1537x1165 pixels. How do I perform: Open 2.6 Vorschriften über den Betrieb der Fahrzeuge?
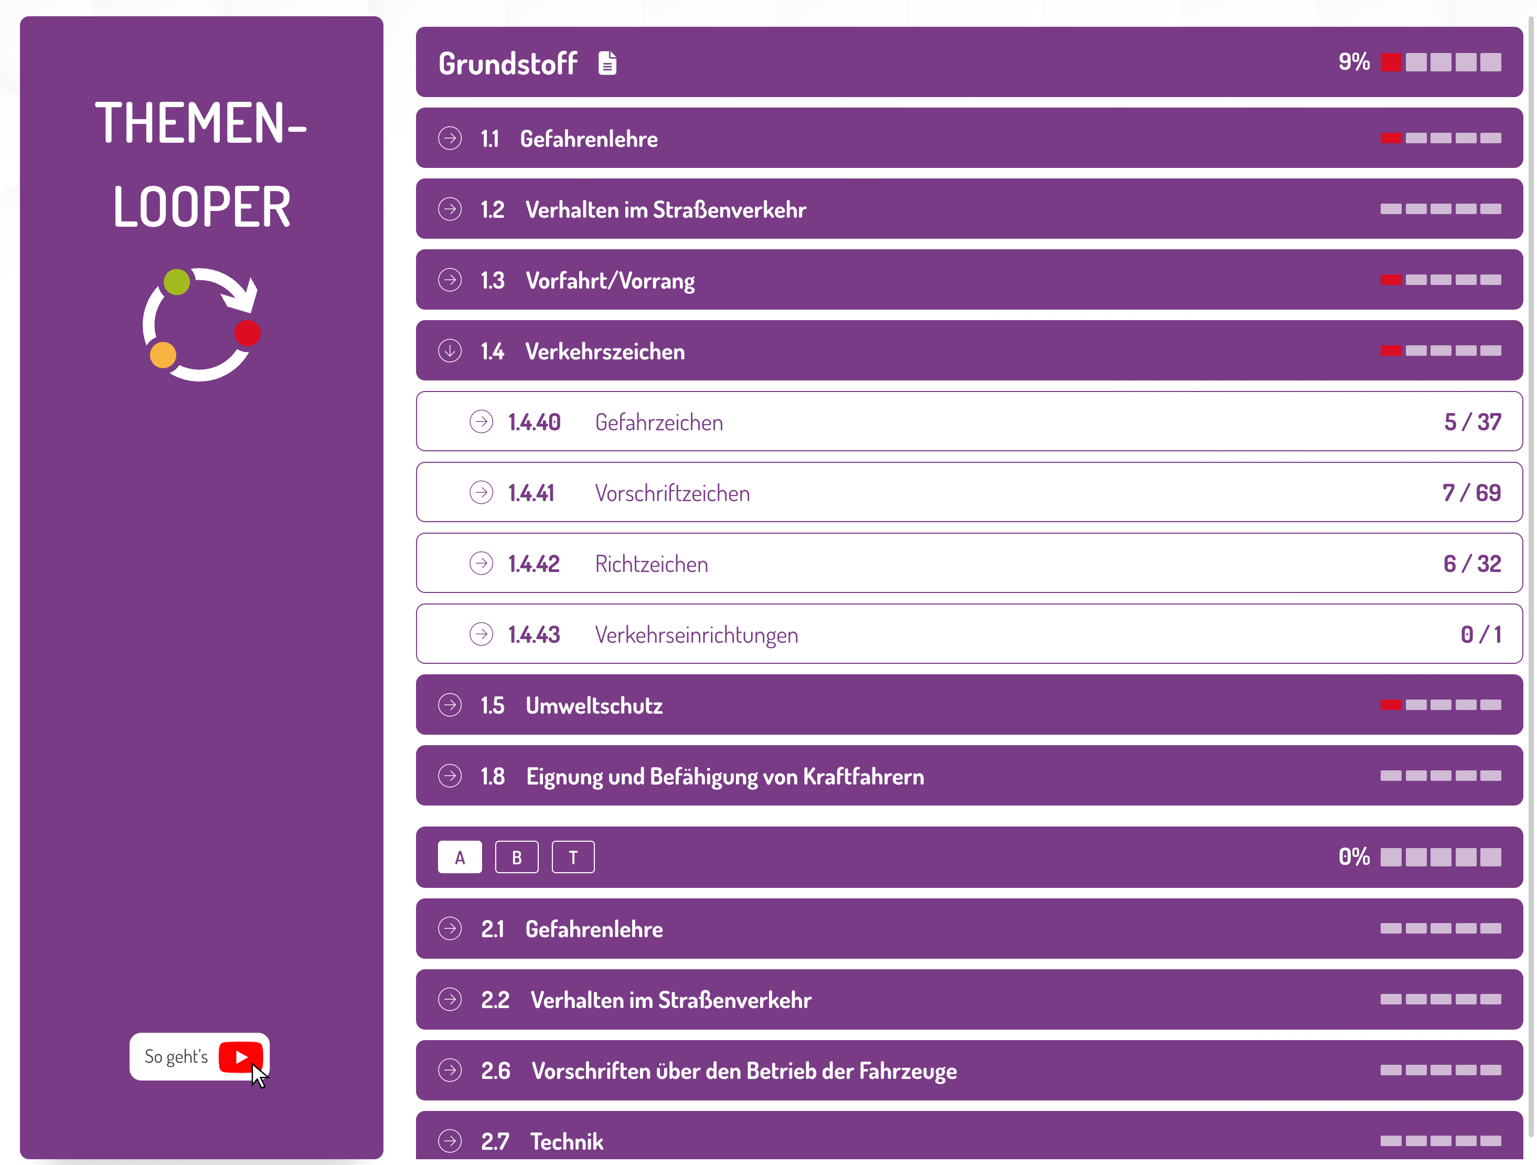tap(743, 1071)
